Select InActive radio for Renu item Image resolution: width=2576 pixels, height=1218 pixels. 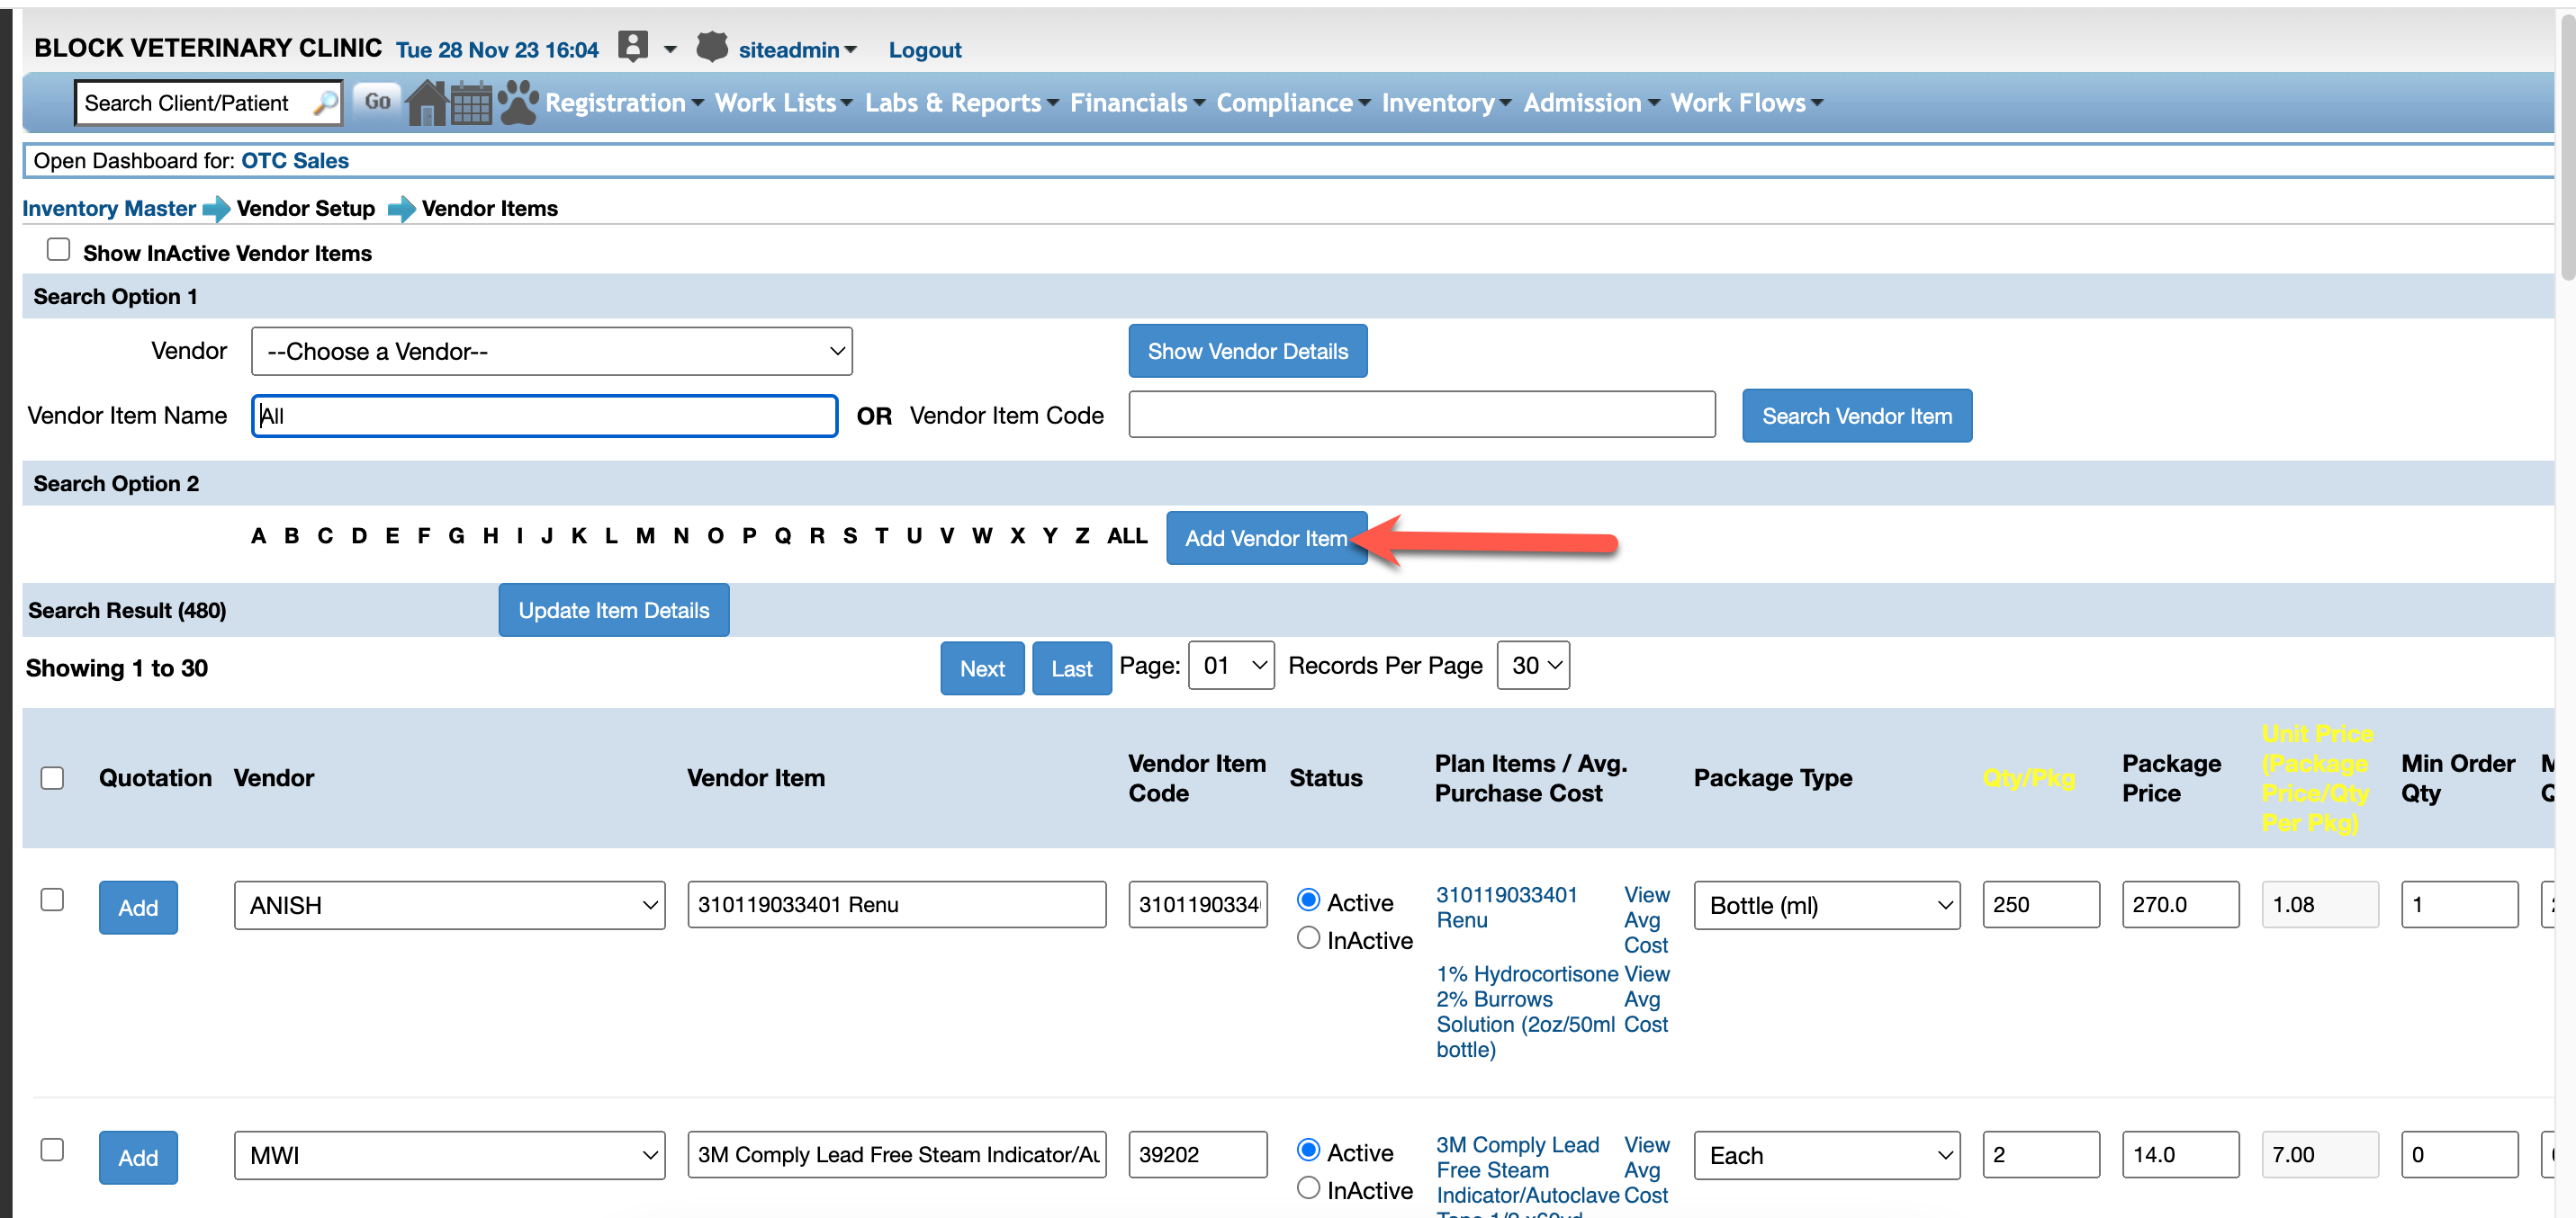click(x=1308, y=937)
